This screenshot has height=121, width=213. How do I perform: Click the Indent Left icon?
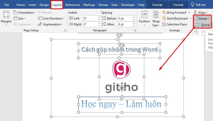71,18
